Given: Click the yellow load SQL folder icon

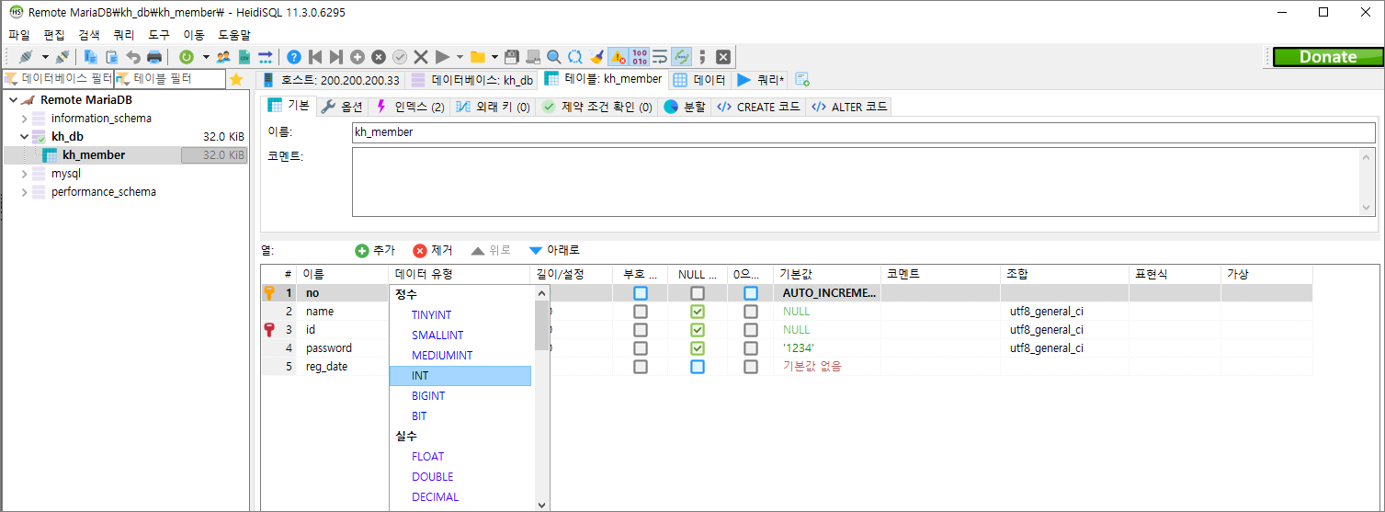Looking at the screenshot, I should tap(478, 56).
